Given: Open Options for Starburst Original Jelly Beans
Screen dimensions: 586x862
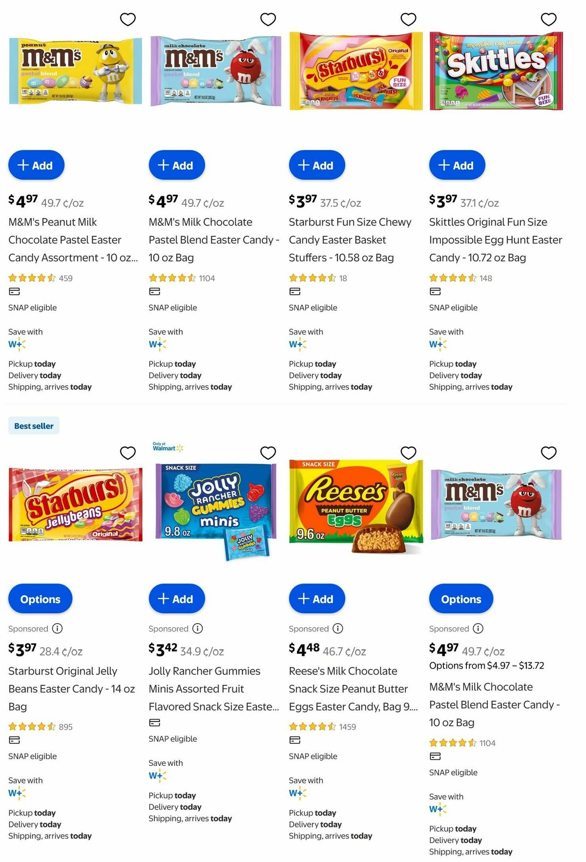Looking at the screenshot, I should 40,598.
